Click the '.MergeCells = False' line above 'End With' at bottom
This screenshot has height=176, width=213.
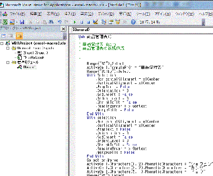[x=115, y=152]
